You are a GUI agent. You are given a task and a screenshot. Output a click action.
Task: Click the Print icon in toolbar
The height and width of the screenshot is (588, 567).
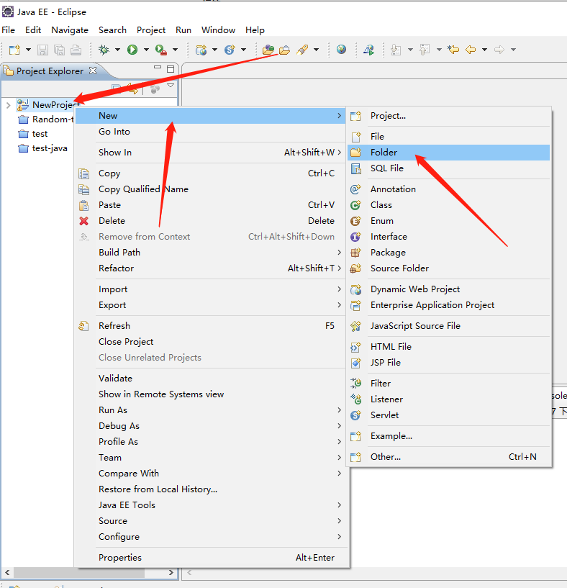coord(76,50)
